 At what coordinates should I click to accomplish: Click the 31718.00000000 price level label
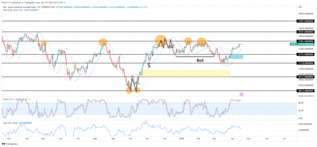pyautogui.click(x=306, y=63)
